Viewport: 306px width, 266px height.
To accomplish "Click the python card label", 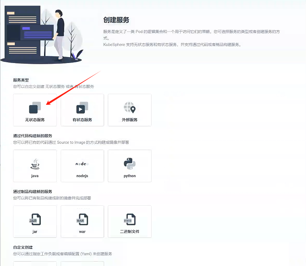I will point(130,176).
